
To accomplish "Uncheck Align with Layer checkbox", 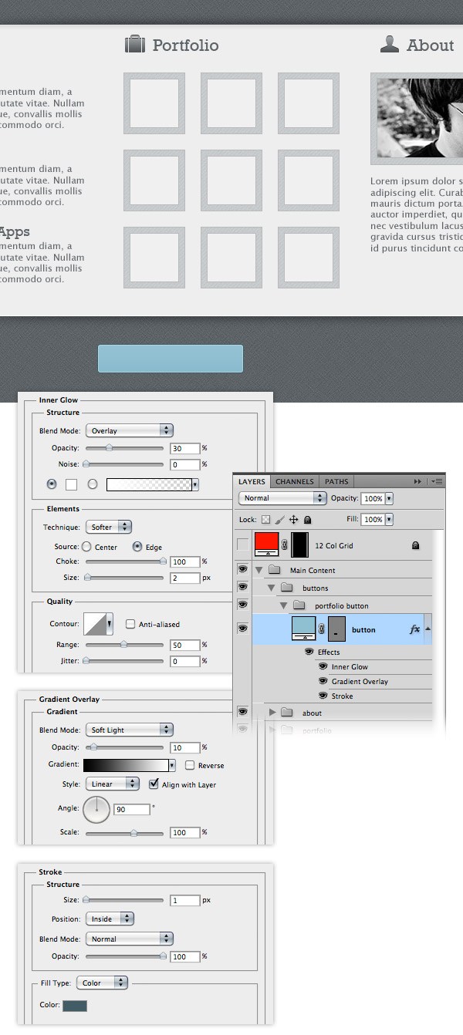I will [154, 784].
